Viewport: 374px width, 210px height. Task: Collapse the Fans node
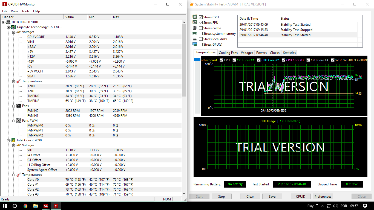[x=14, y=106]
